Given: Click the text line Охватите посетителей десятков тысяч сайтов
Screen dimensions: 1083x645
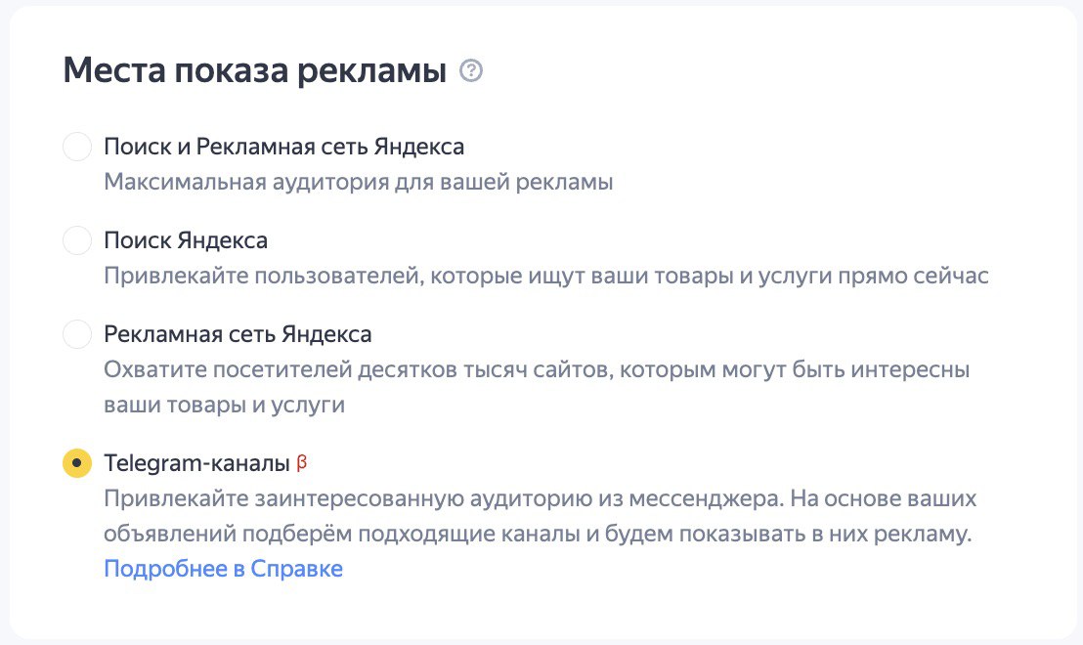Looking at the screenshot, I should (536, 371).
